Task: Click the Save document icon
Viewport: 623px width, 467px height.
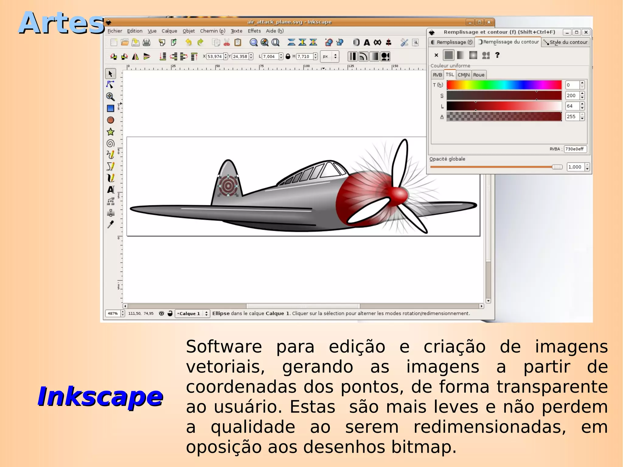Action: tap(135, 42)
